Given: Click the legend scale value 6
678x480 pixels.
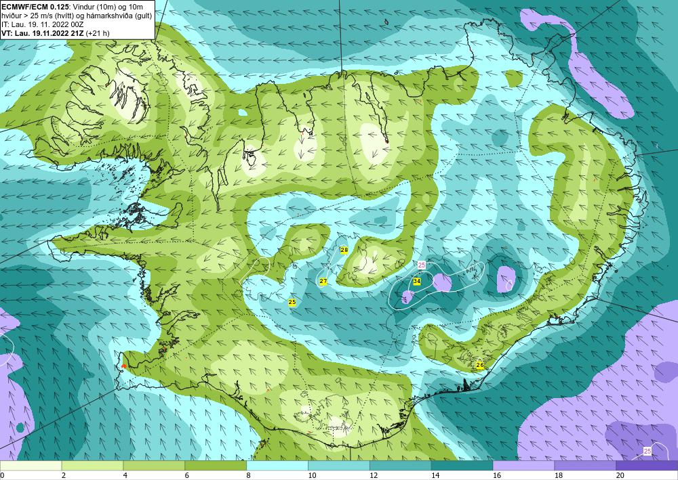Looking at the screenshot, I should pyautogui.click(x=187, y=475).
